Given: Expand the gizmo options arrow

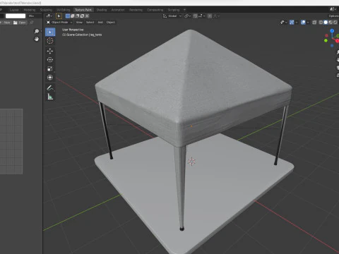Looking at the screenshot, I should click(x=297, y=23).
